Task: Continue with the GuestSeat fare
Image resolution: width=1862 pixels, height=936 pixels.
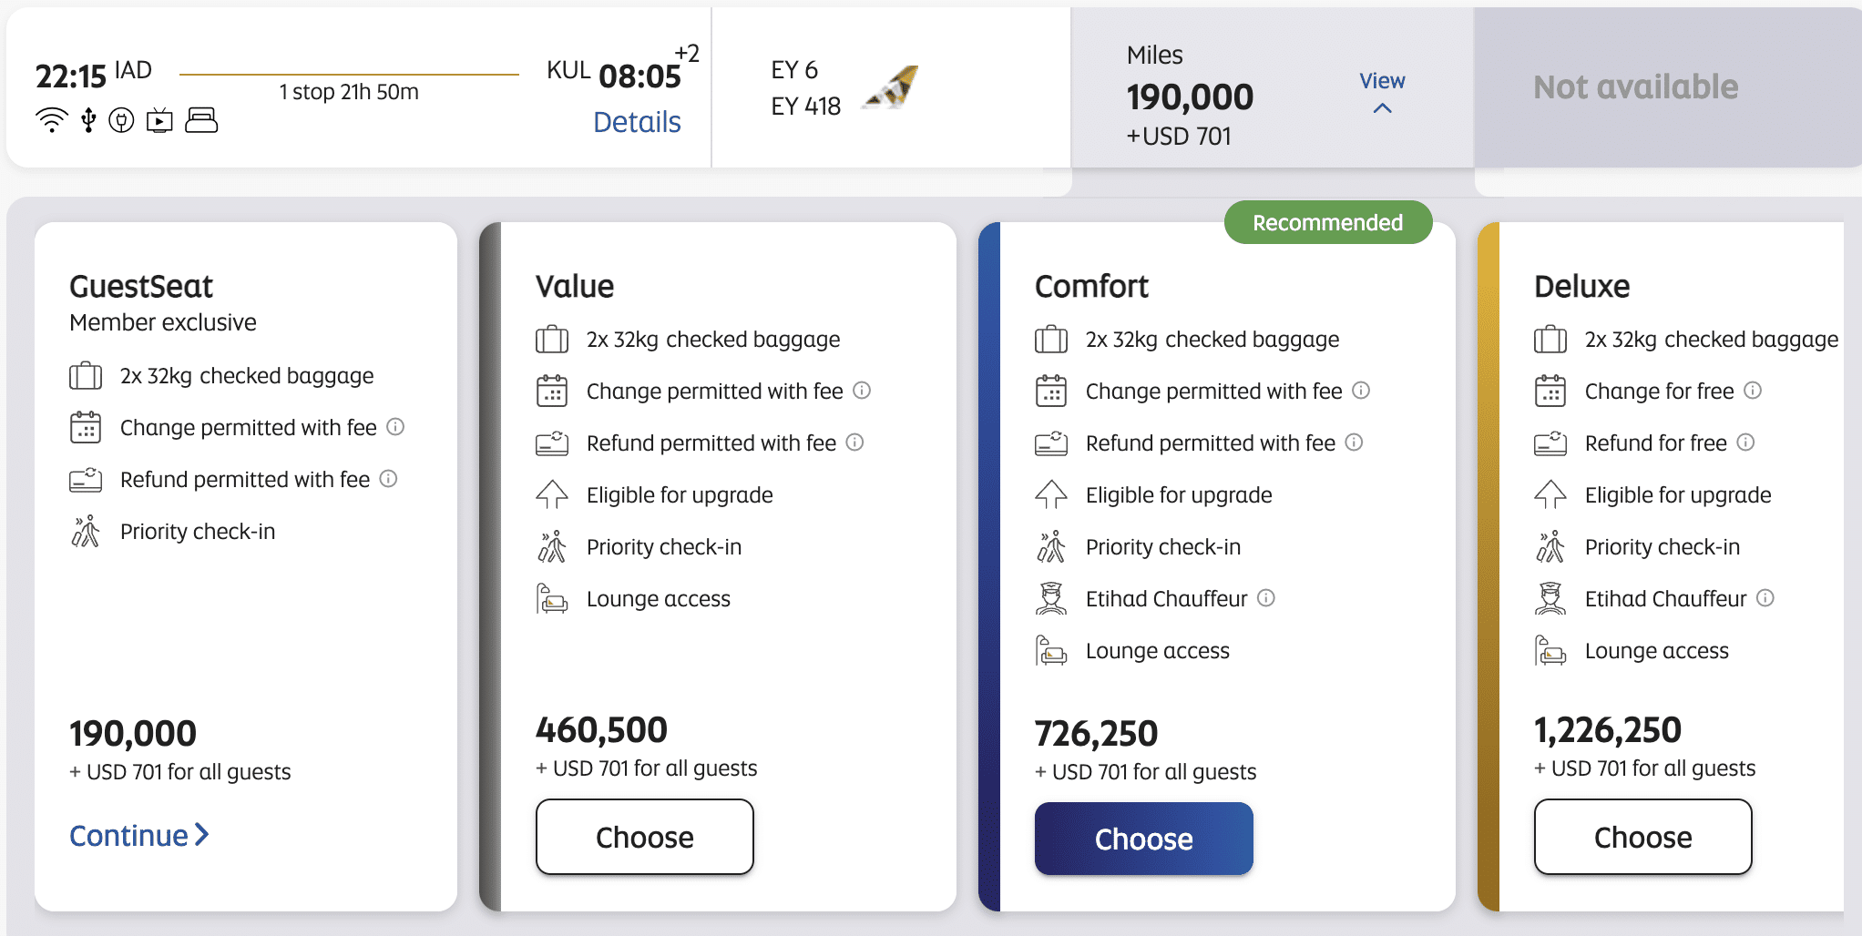Action: point(139,835)
